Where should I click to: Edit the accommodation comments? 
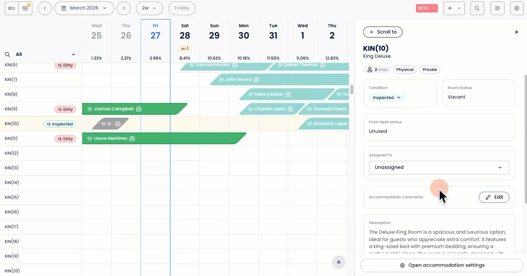click(x=494, y=197)
